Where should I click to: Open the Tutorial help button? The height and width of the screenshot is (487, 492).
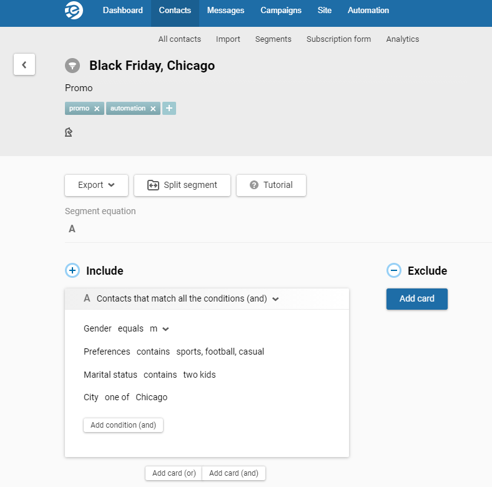click(x=271, y=185)
